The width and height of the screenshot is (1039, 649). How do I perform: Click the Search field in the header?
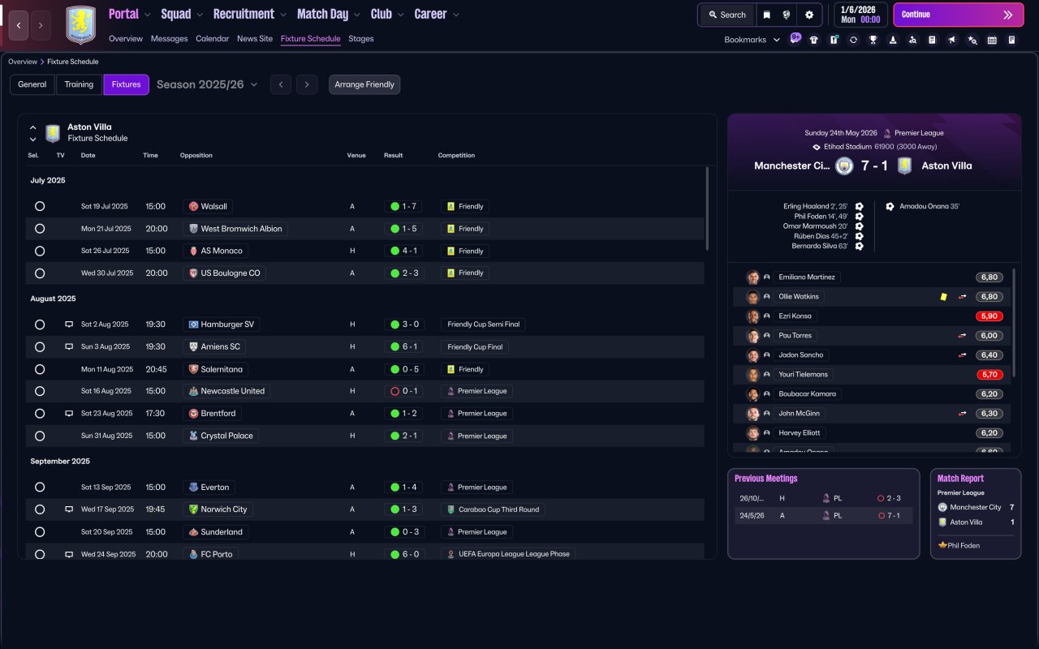click(727, 15)
